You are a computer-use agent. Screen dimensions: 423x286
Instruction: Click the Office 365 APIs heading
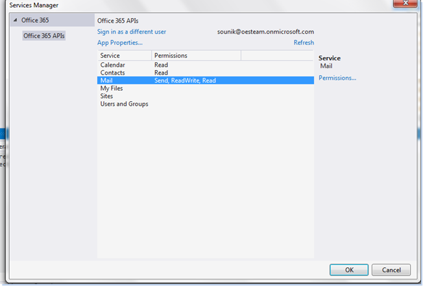pos(118,21)
